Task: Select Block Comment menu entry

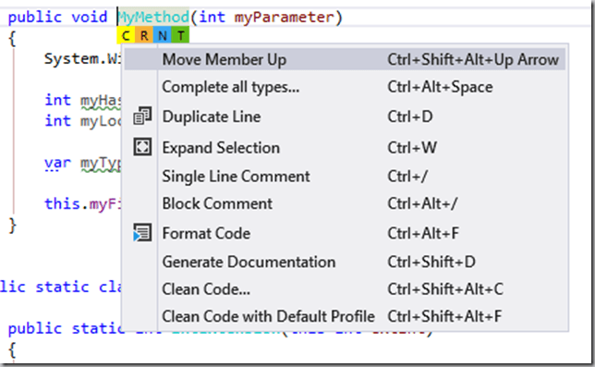Action: [345, 203]
